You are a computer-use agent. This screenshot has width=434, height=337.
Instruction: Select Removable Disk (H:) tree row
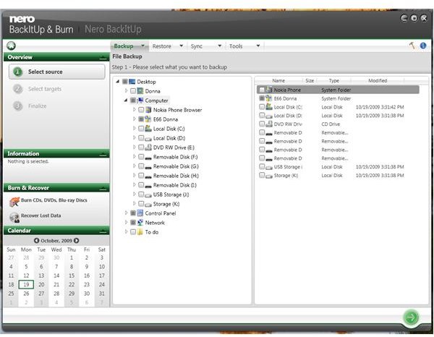pyautogui.click(x=176, y=176)
